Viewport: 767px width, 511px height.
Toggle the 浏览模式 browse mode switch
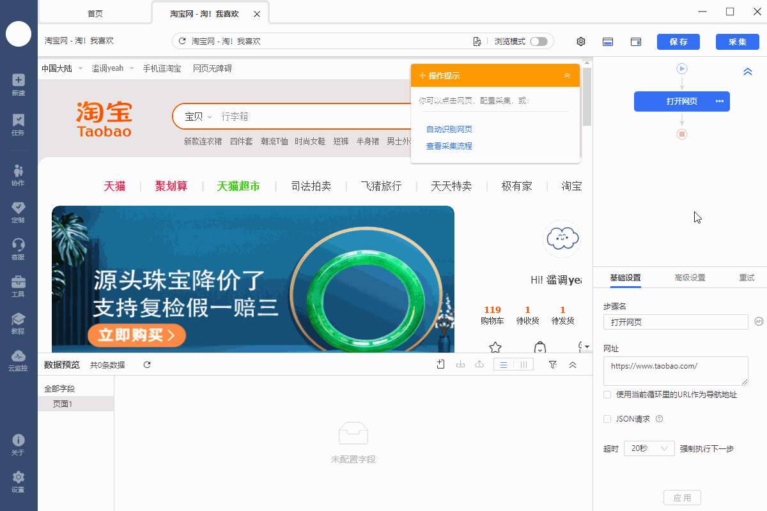coord(539,42)
